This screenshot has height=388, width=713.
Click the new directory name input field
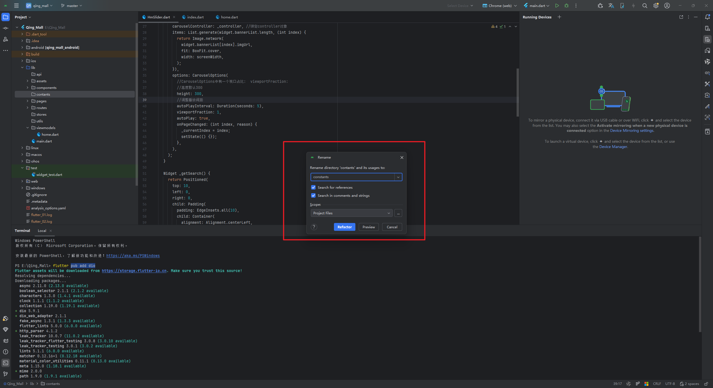click(x=352, y=177)
